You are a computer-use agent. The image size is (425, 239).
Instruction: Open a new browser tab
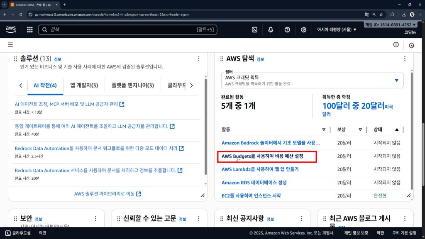pos(64,5)
